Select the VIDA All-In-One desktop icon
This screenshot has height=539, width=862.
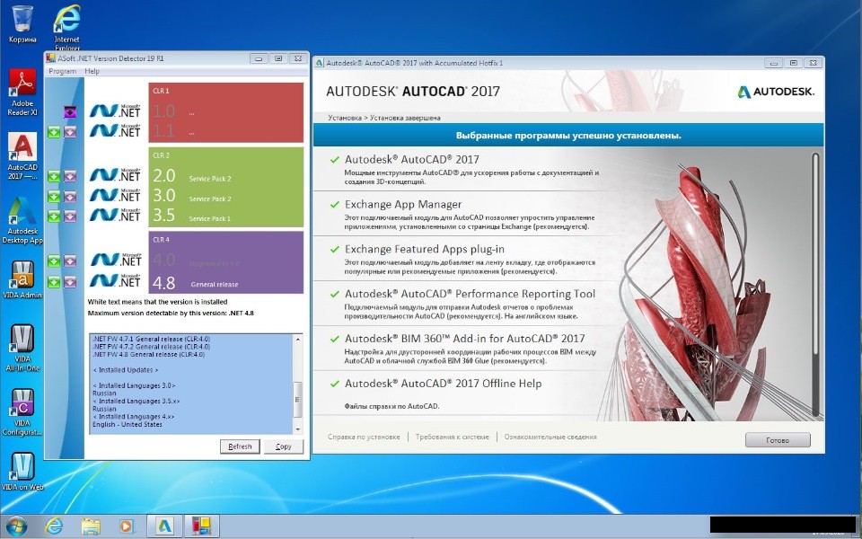[x=22, y=348]
